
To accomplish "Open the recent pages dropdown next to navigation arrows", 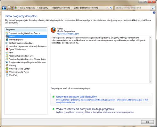I will pos(12,8).
